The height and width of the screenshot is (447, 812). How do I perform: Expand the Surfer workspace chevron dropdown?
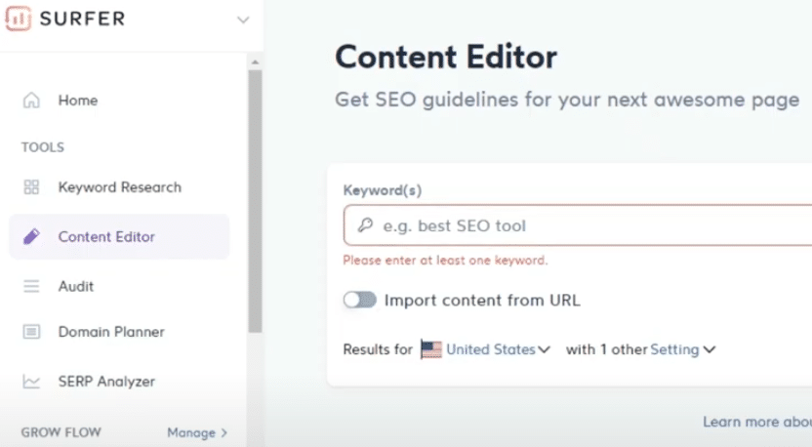[243, 20]
